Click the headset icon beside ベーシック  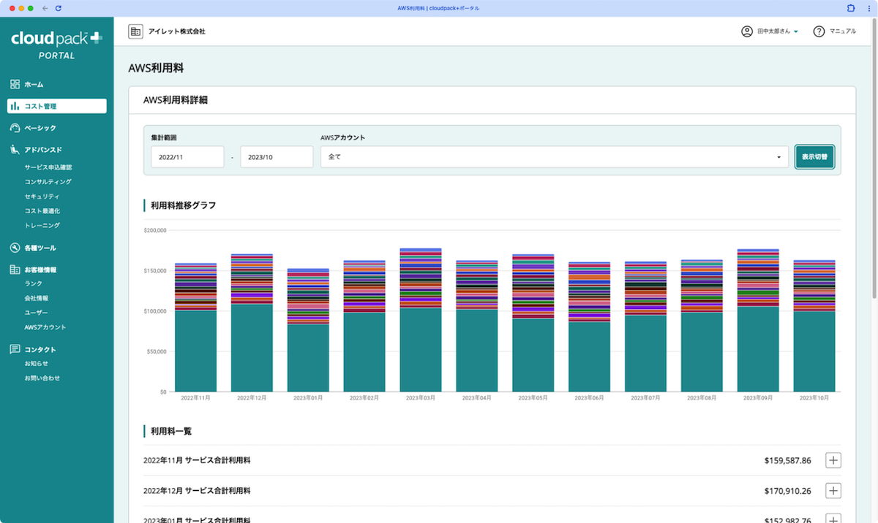tap(15, 129)
